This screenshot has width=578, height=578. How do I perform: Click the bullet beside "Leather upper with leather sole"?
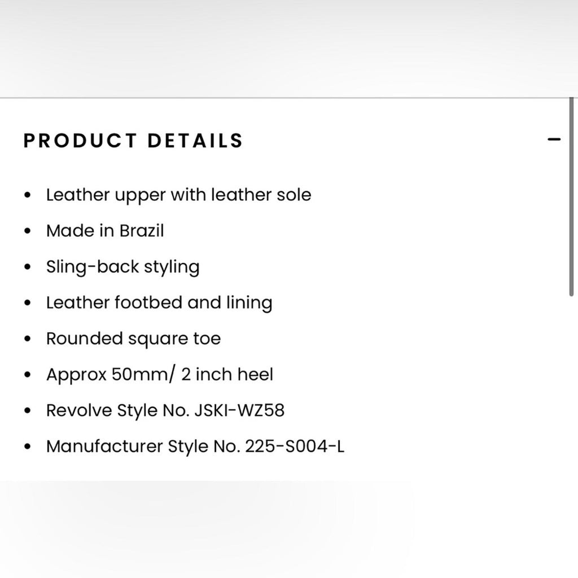click(27, 195)
